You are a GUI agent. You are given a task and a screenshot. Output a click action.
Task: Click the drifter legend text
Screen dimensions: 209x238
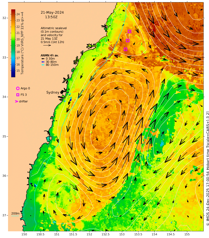[x=23, y=101]
